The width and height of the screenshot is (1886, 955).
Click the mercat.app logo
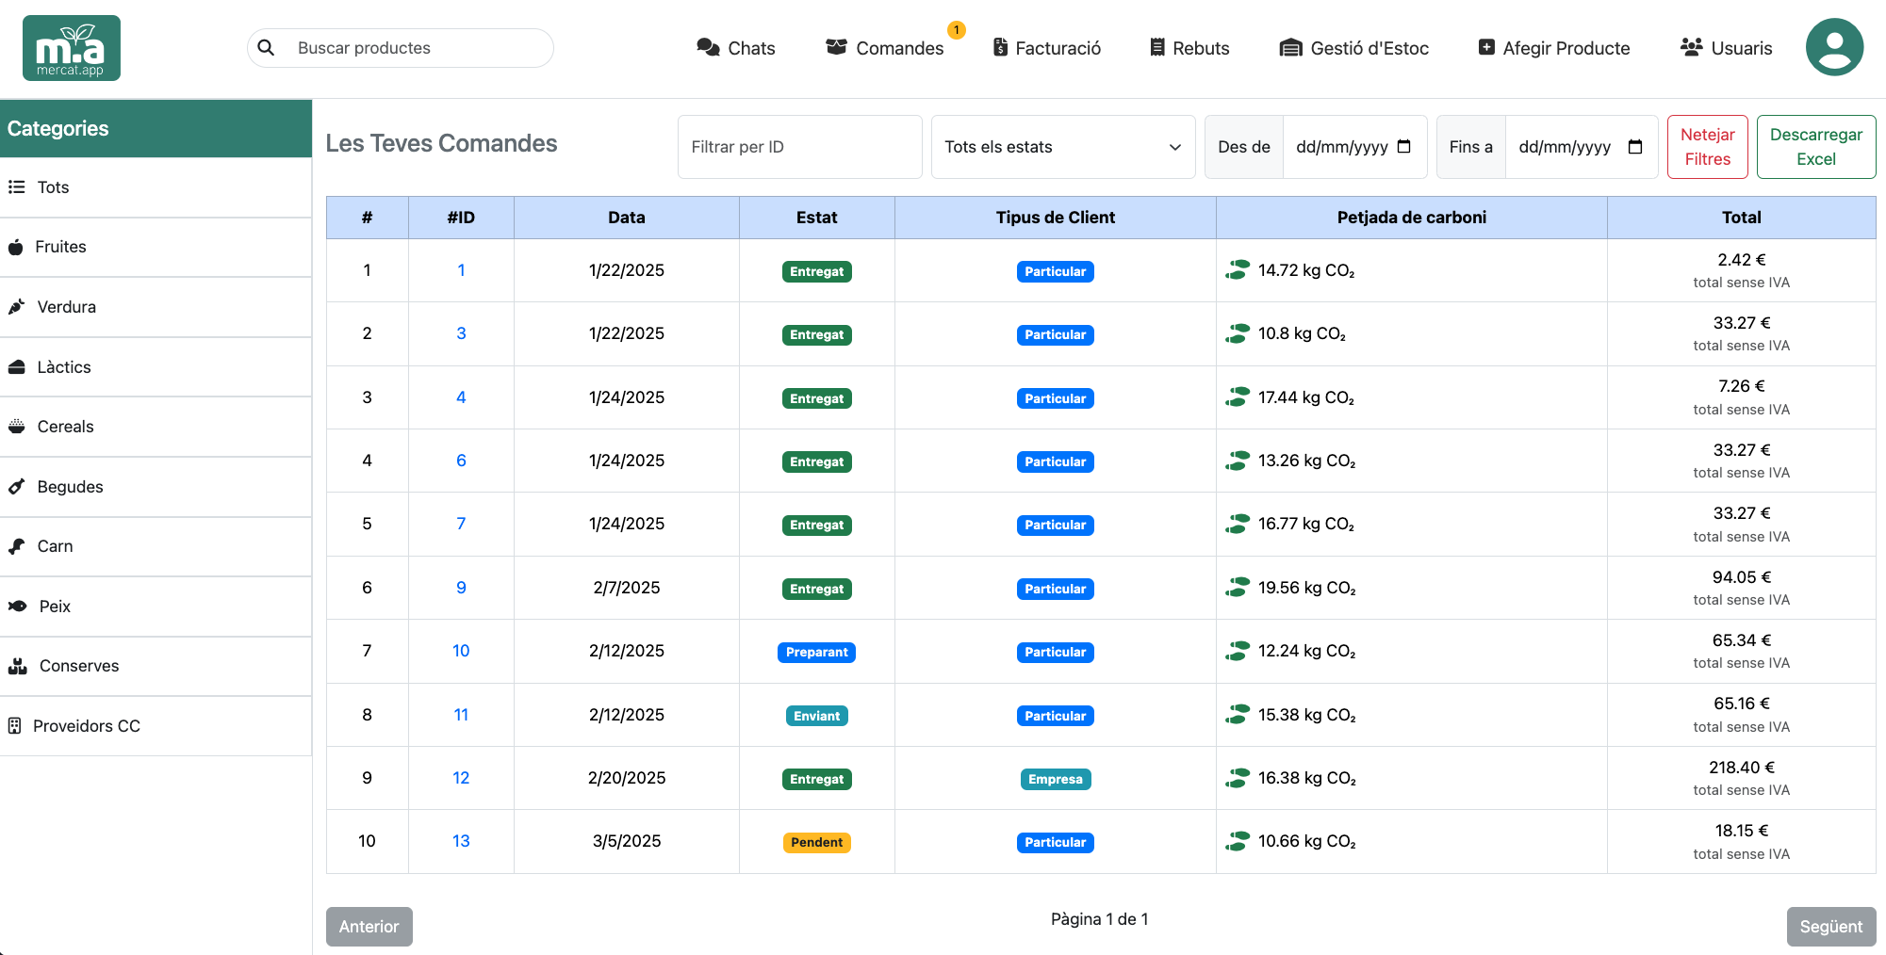[71, 47]
